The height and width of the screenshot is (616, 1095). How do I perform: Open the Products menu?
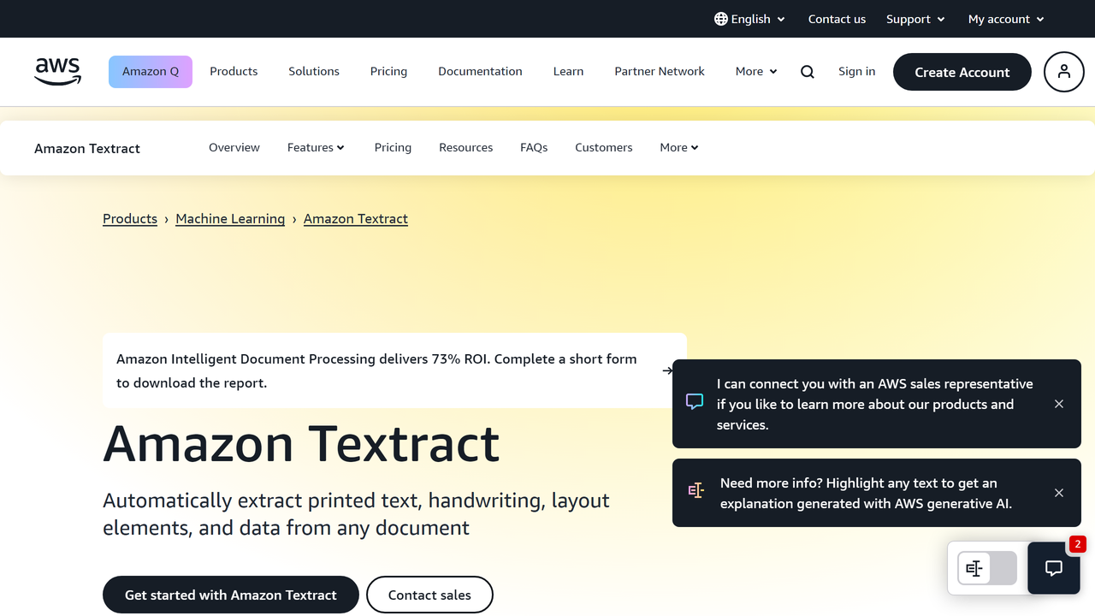(x=234, y=72)
